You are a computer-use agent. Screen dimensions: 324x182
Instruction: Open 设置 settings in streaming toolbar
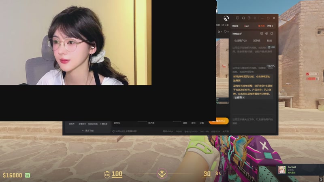(x=202, y=123)
